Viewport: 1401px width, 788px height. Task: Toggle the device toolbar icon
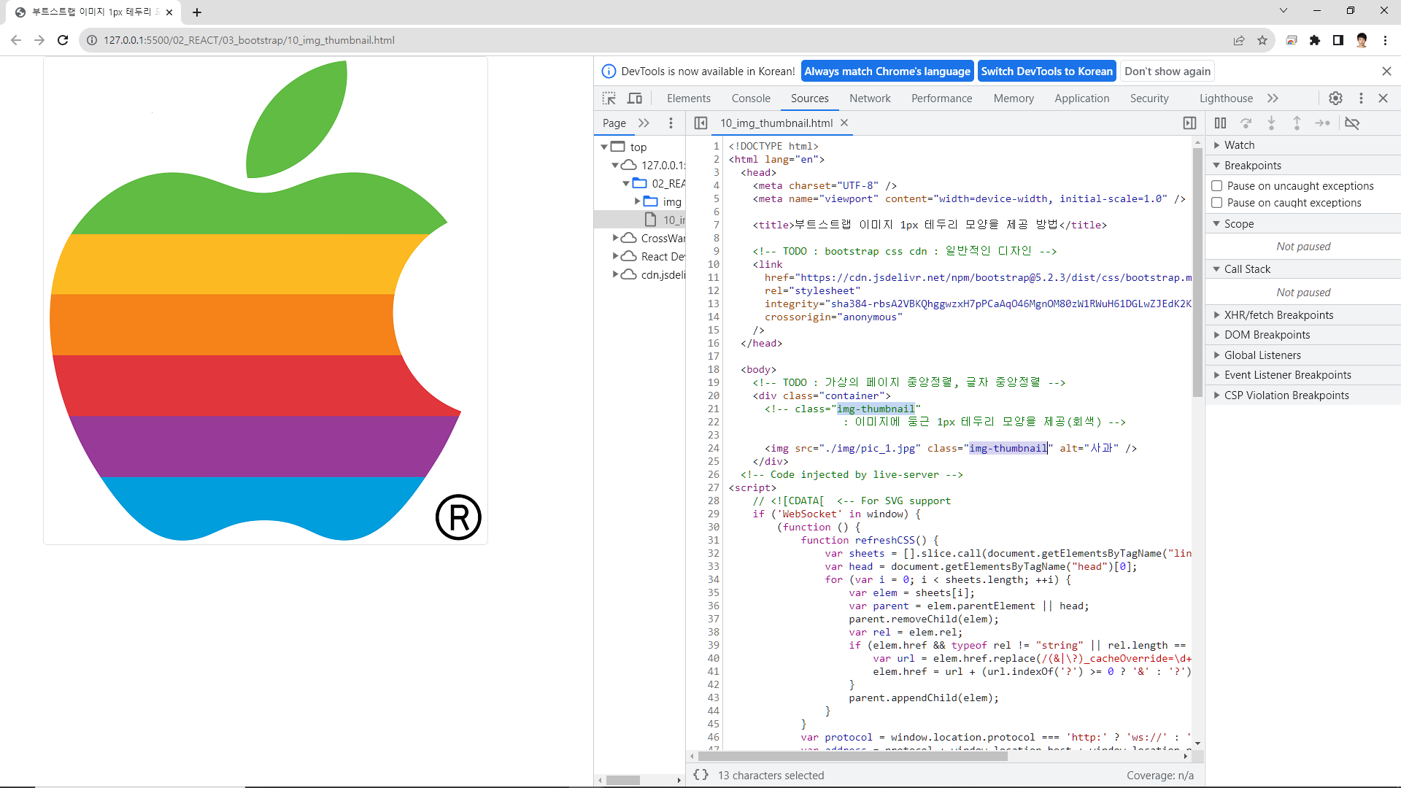635,98
